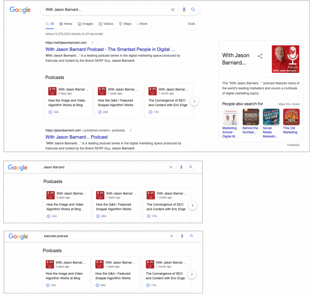
Task: Click the magnifier icon in the "kalicube podcast" search bar
Action: [x=191, y=236]
